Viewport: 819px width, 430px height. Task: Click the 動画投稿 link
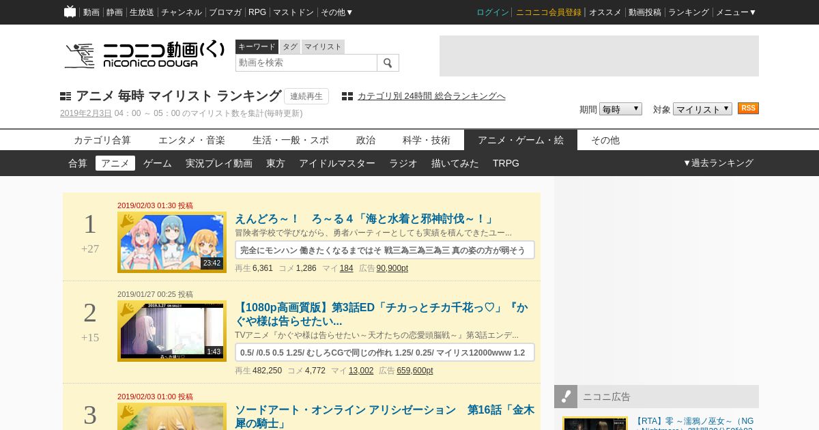(x=645, y=12)
